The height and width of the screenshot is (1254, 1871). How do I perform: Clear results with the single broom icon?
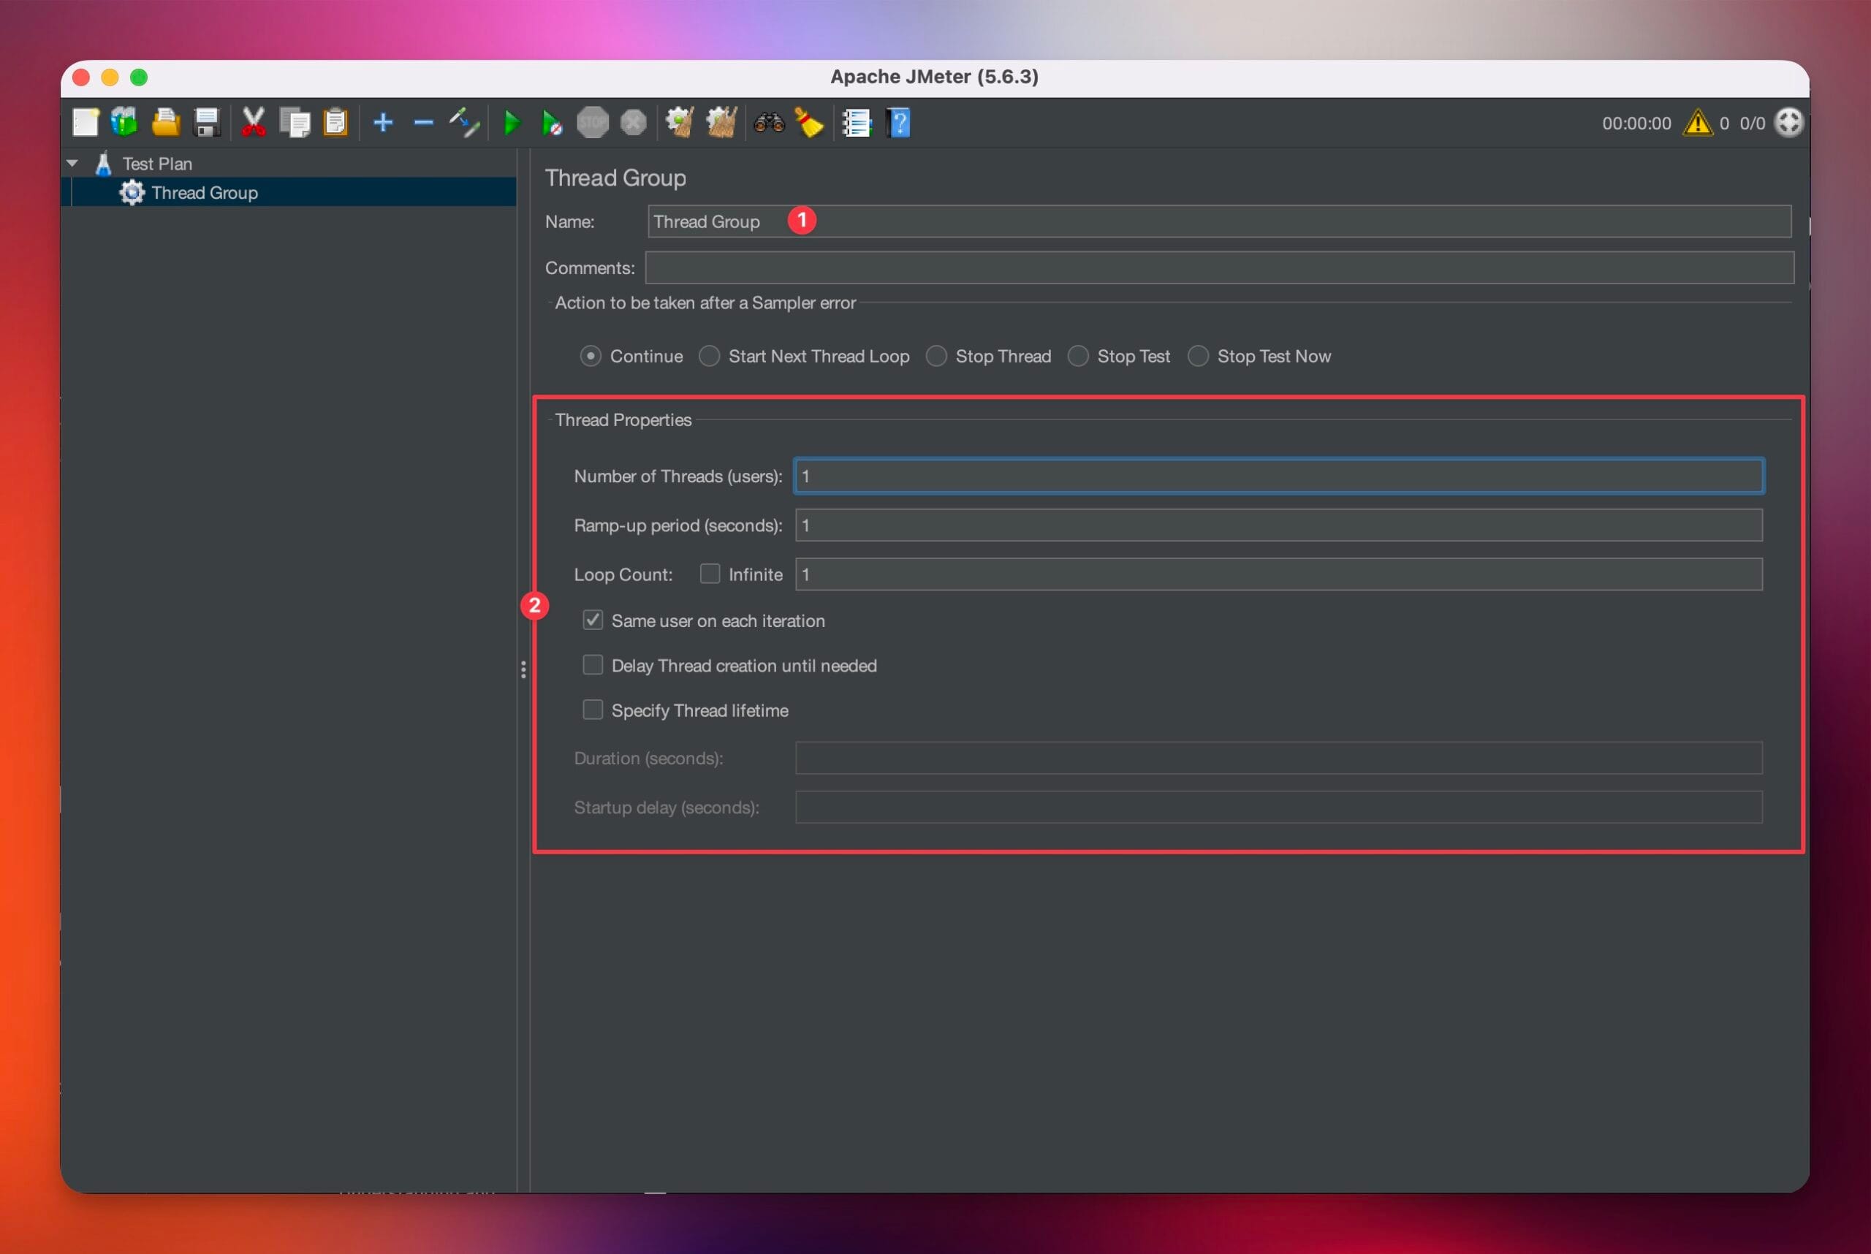pos(680,122)
